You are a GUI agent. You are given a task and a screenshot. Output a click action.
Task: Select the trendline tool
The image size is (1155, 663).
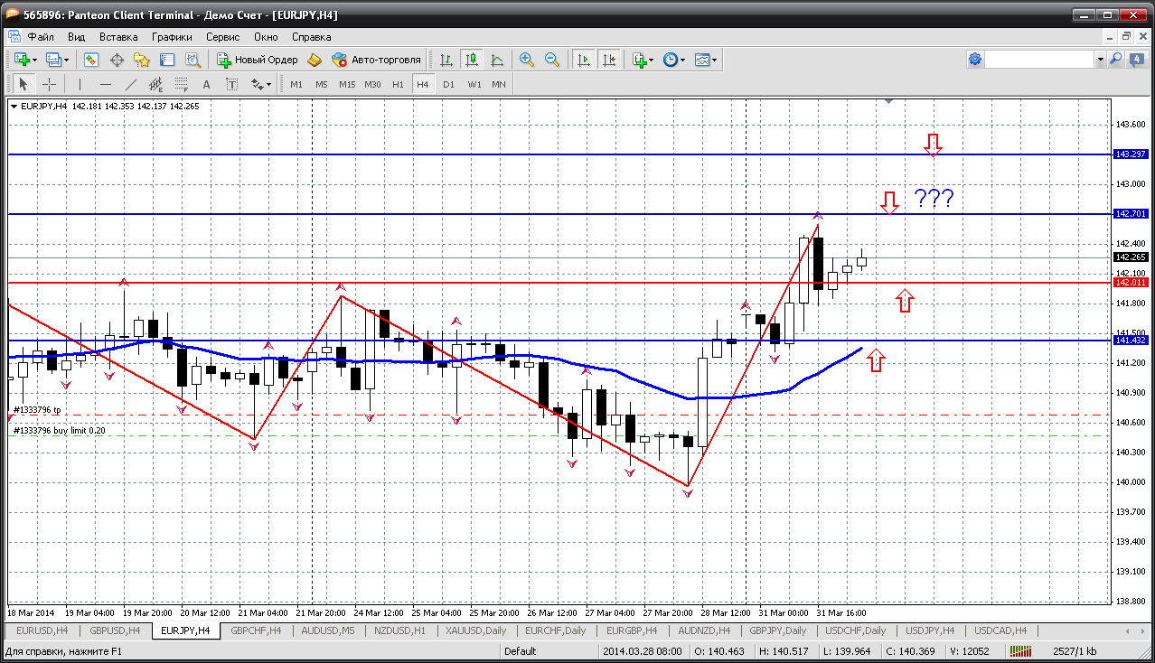131,84
